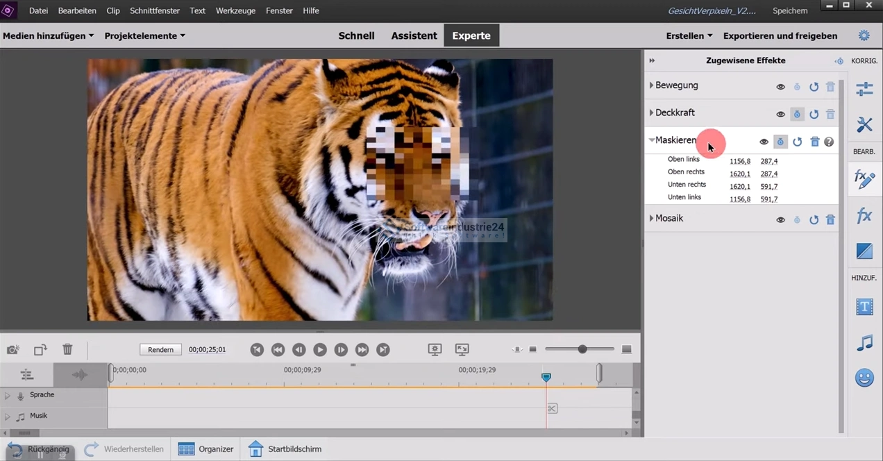Expand the Mosaik effect settings

tap(651, 218)
